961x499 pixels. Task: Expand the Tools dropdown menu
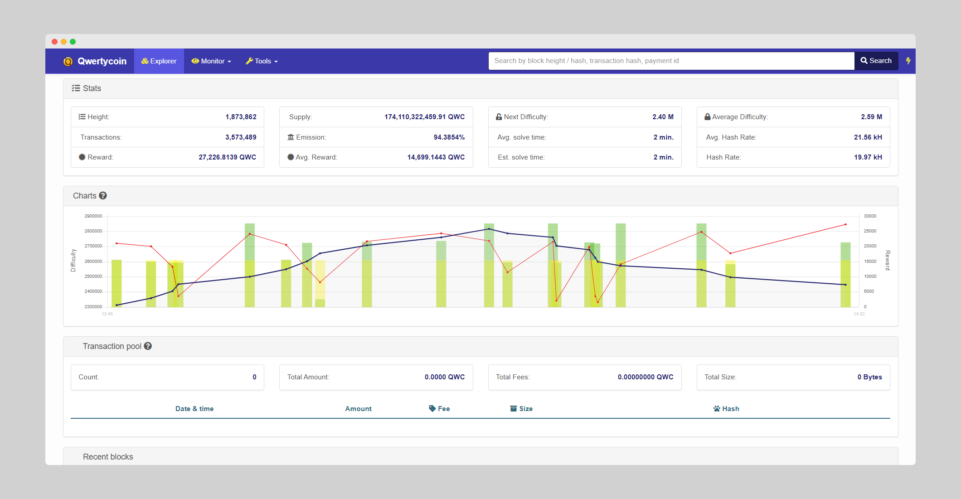point(262,61)
